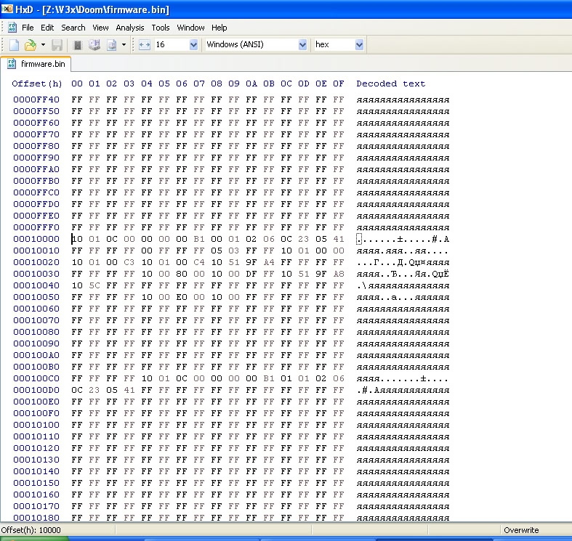Open the Edit menu
The width and height of the screenshot is (572, 541).
click(x=47, y=28)
